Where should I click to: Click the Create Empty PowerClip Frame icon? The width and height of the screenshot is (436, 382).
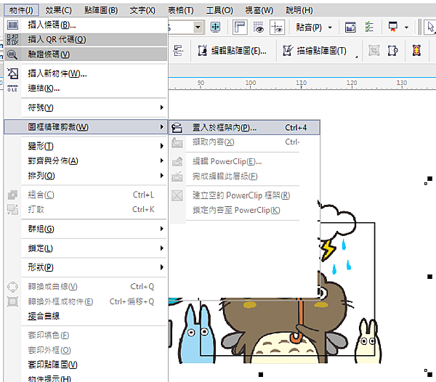177,195
